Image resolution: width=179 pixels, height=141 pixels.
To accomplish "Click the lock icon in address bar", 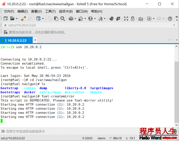I will (5, 25).
